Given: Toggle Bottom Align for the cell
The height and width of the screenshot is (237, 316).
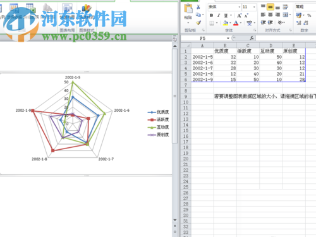Looking at the screenshot, I should [x=277, y=8].
